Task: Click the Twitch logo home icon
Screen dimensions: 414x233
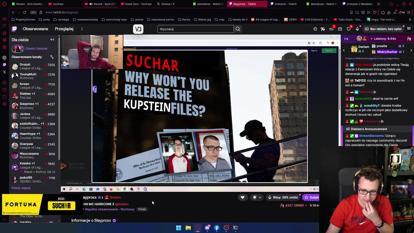Action: (x=14, y=29)
